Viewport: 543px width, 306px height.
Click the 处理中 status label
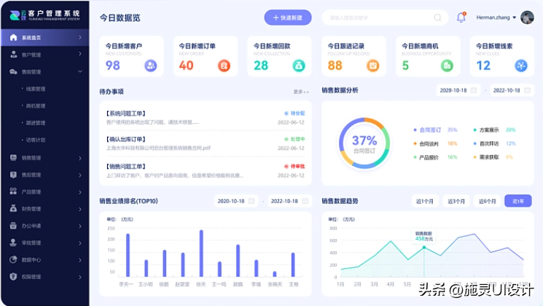point(294,139)
